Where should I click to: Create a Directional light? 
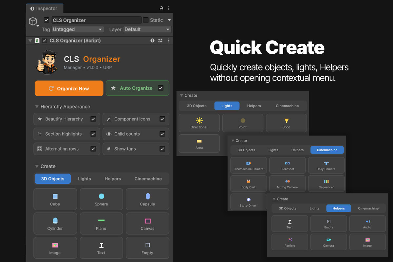coord(199,123)
